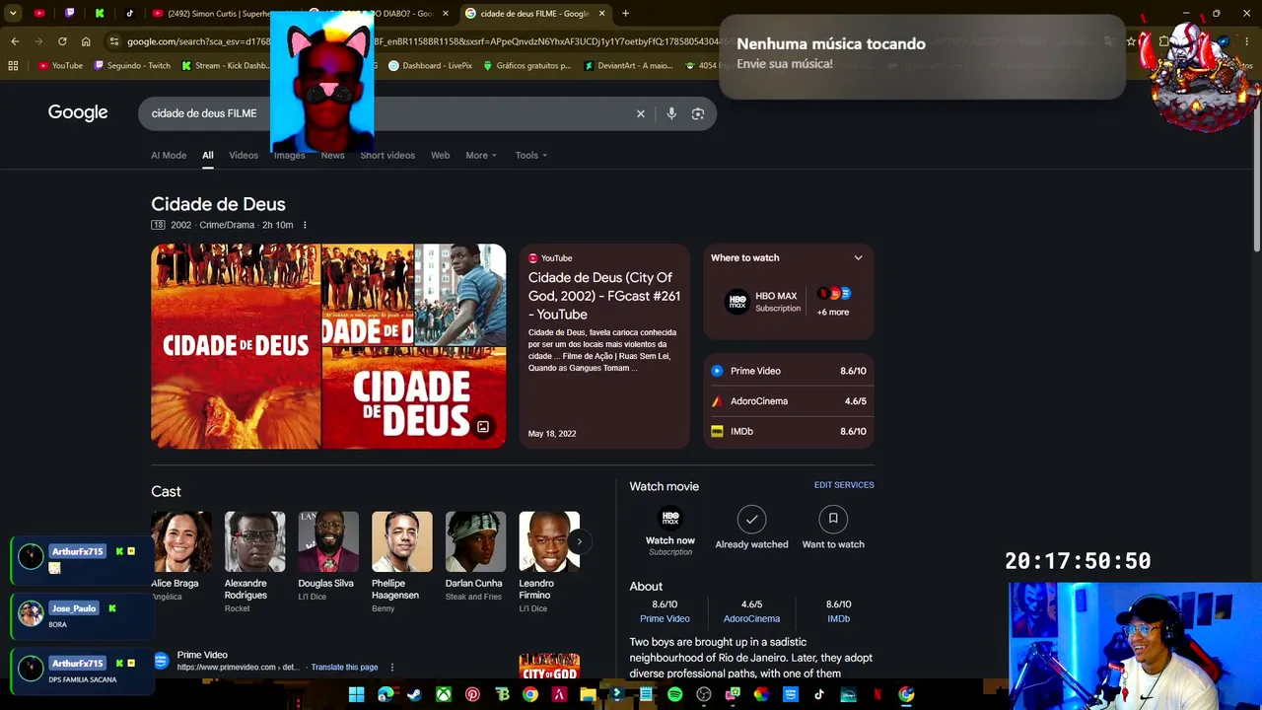Open Google Lens image search icon
This screenshot has width=1262, height=710.
[x=698, y=113]
